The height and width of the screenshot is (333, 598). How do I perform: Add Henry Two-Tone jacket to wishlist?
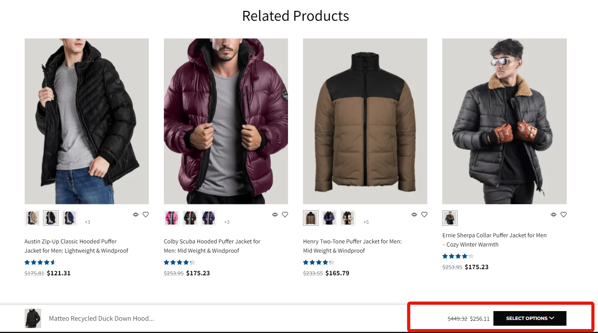click(x=424, y=215)
